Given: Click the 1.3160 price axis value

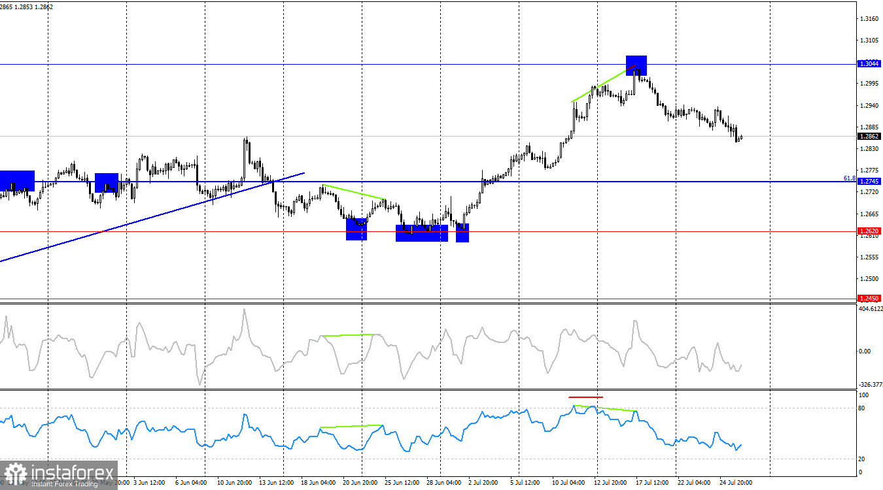Looking at the screenshot, I should click(x=869, y=19).
